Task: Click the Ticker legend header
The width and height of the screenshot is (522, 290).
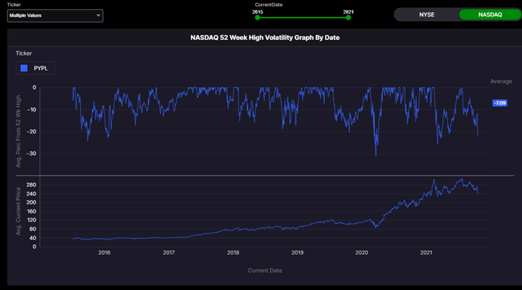Action: tap(23, 53)
